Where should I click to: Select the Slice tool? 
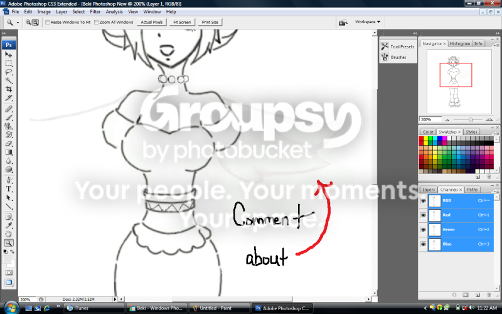click(9, 98)
